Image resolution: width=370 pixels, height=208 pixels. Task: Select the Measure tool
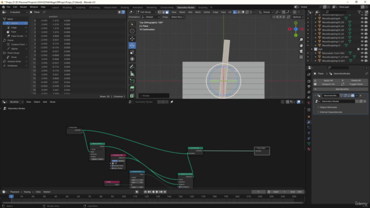[x=132, y=73]
